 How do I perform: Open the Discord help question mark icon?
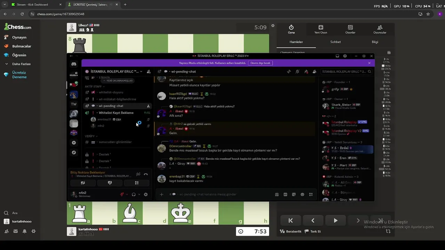click(x=345, y=56)
